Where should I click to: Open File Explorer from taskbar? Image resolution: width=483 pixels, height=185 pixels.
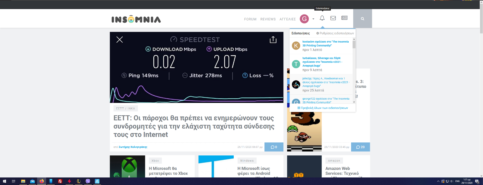(23, 181)
